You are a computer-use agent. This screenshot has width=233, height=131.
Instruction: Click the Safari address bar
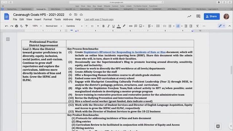(116, 2)
